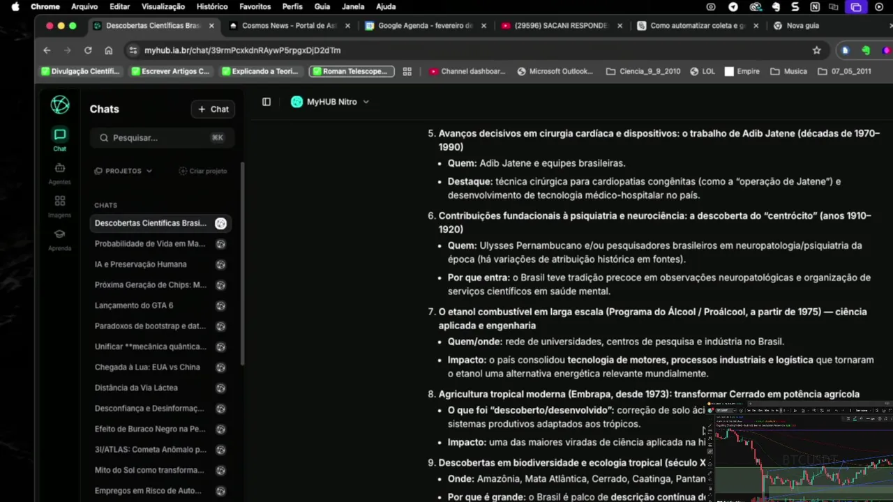Expand the PROJETOS section
This screenshot has height=502, width=893.
(x=123, y=171)
